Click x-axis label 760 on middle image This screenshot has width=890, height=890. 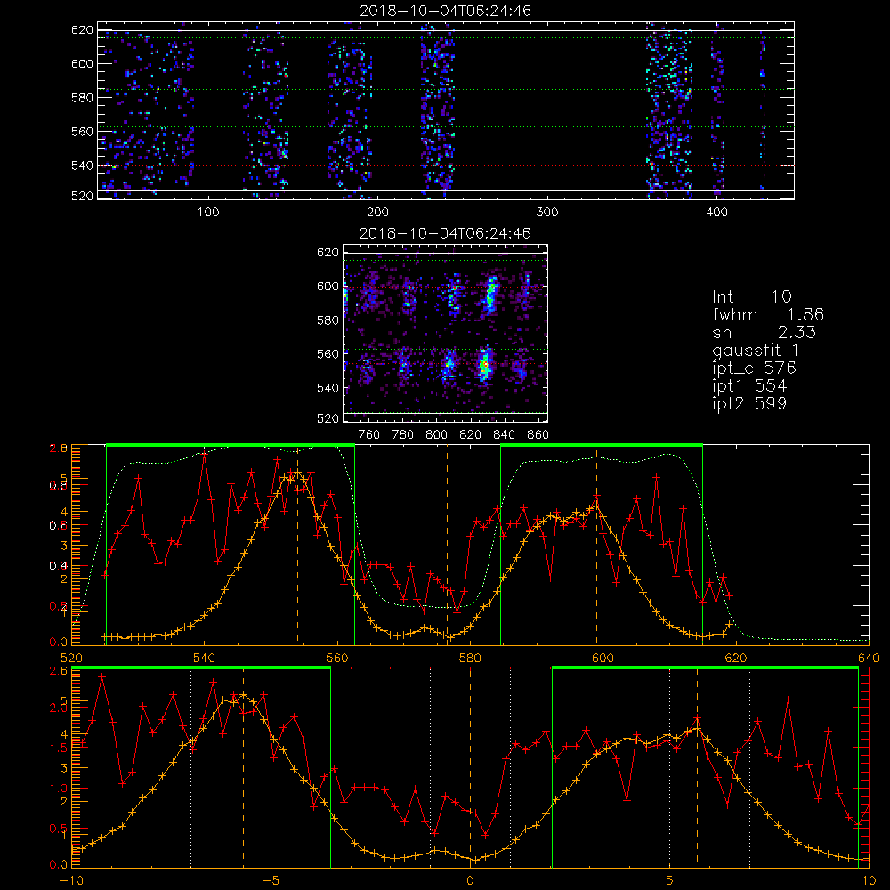(369, 435)
